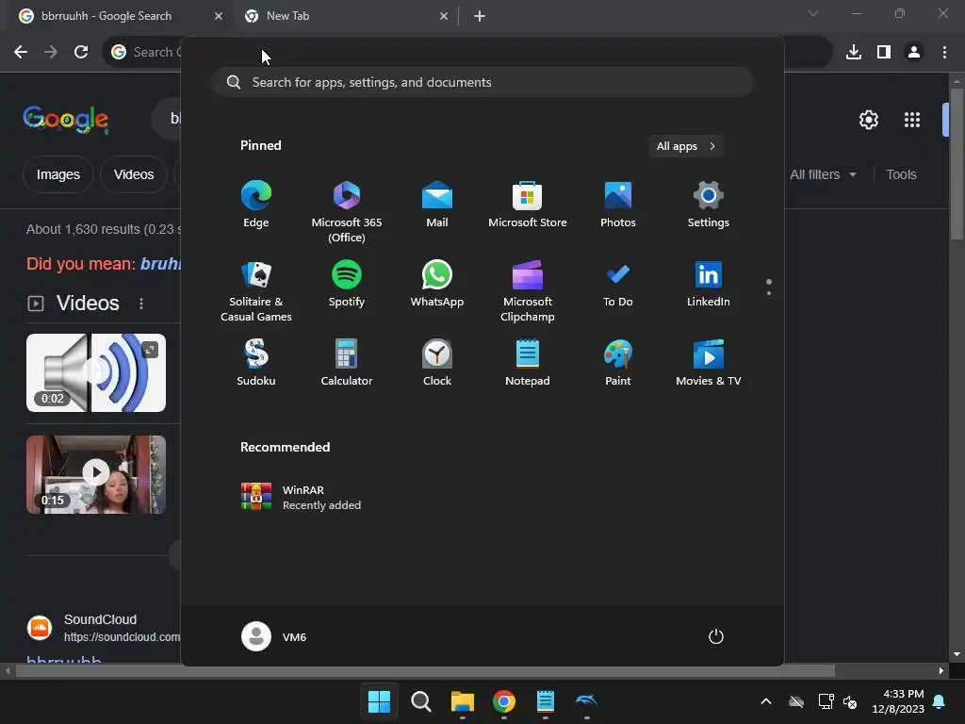The height and width of the screenshot is (724, 965).
Task: Click the Windows Start button on taskbar
Action: [x=379, y=701]
